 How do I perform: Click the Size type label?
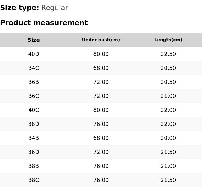(x=19, y=8)
